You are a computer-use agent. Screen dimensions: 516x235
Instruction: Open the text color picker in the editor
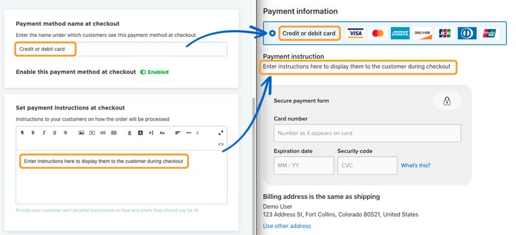(130, 133)
